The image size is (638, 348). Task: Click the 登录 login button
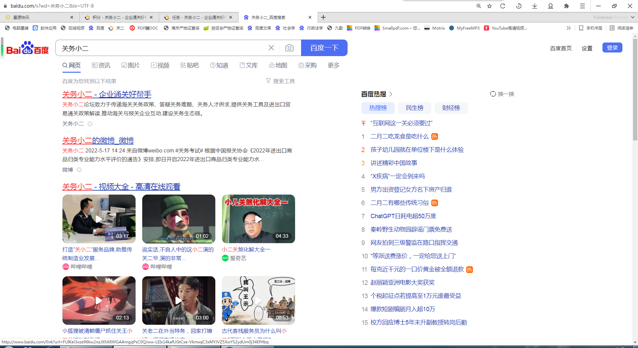[x=612, y=48]
